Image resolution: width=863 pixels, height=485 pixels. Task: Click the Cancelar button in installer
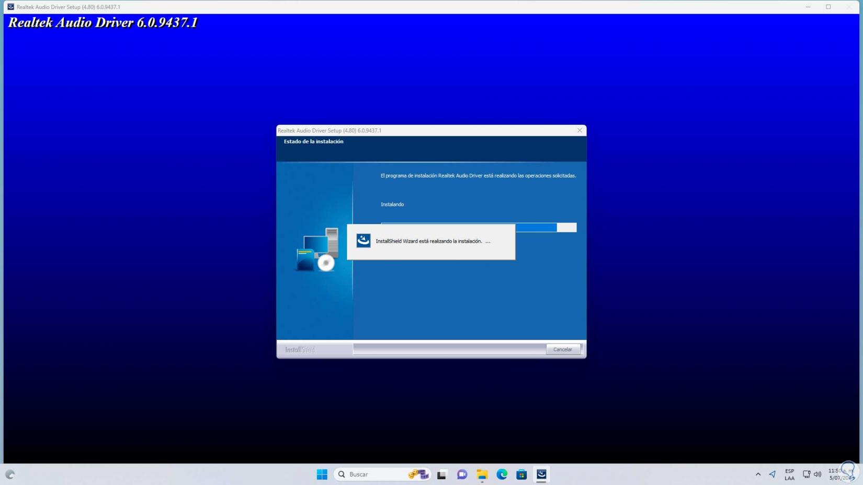[x=562, y=349]
